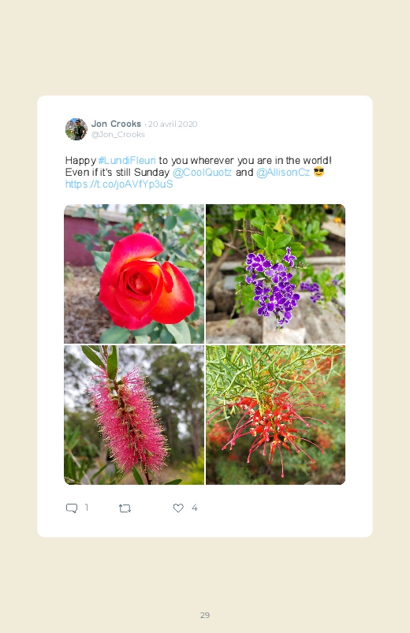The image size is (410, 633).
Task: Click the heart like icon
Action: [178, 508]
